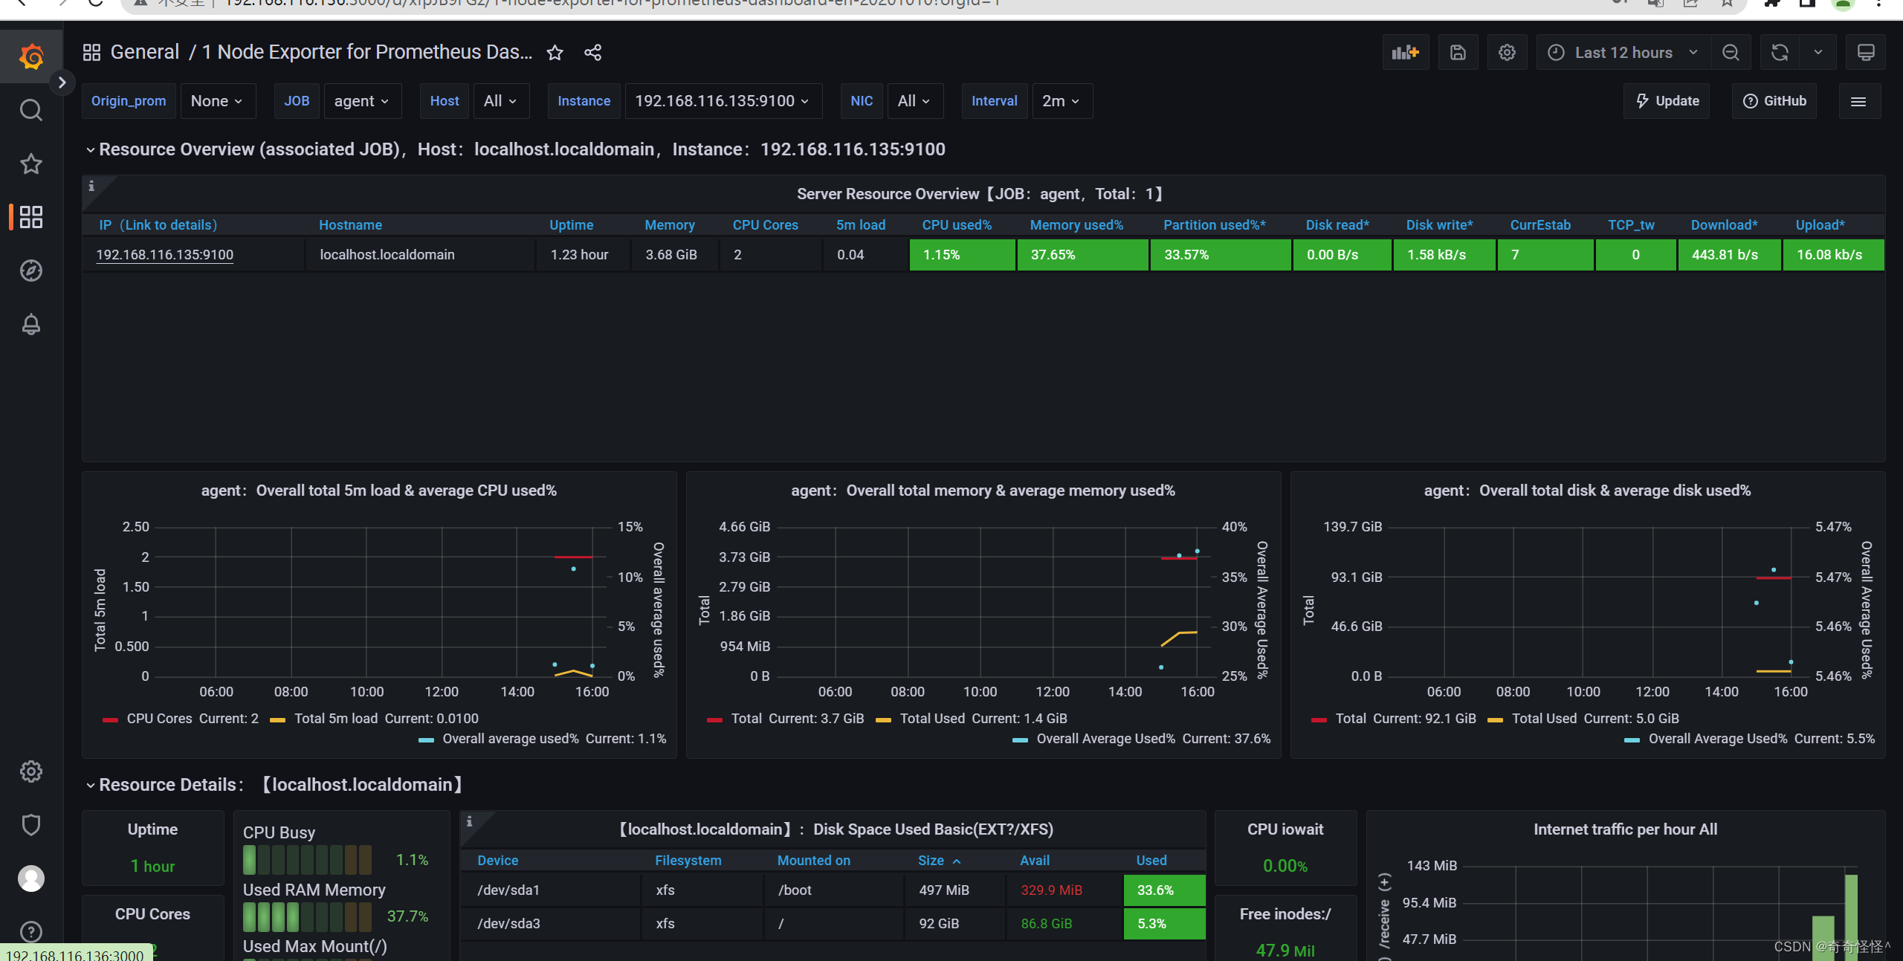Save the dashboard with disk icon
This screenshot has width=1903, height=961.
[x=1458, y=53]
